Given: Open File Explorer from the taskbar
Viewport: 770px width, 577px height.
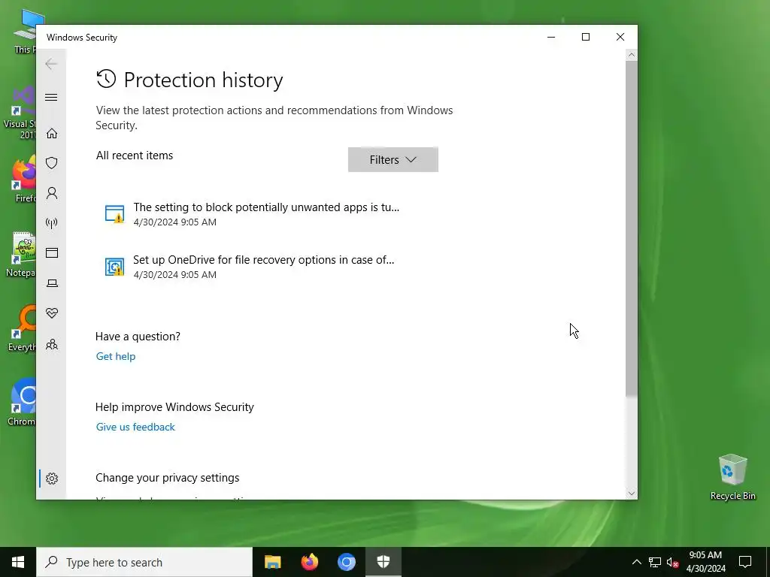Looking at the screenshot, I should (272, 562).
